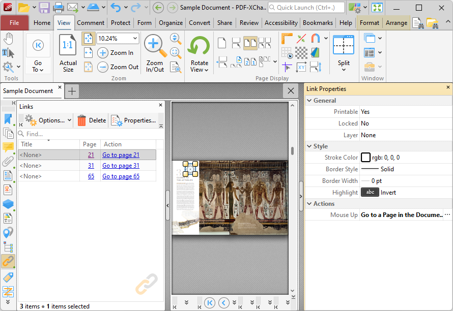Switch to the Arrange tab

coord(397,23)
